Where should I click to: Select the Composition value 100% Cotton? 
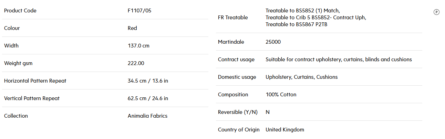coord(281,95)
